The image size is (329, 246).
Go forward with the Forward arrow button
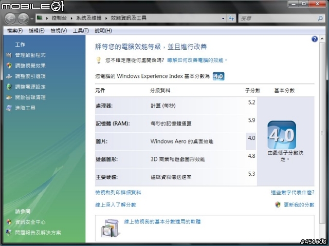tap(23, 18)
